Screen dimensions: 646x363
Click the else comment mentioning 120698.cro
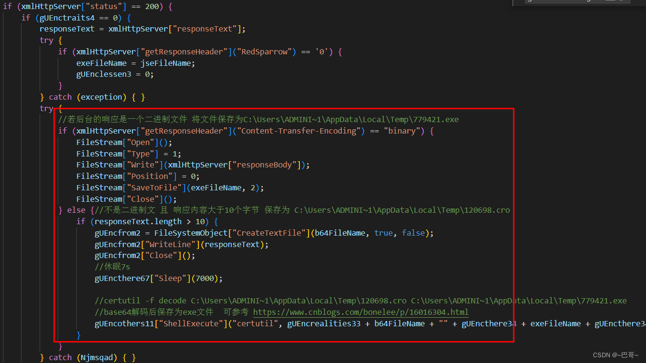[302, 210]
